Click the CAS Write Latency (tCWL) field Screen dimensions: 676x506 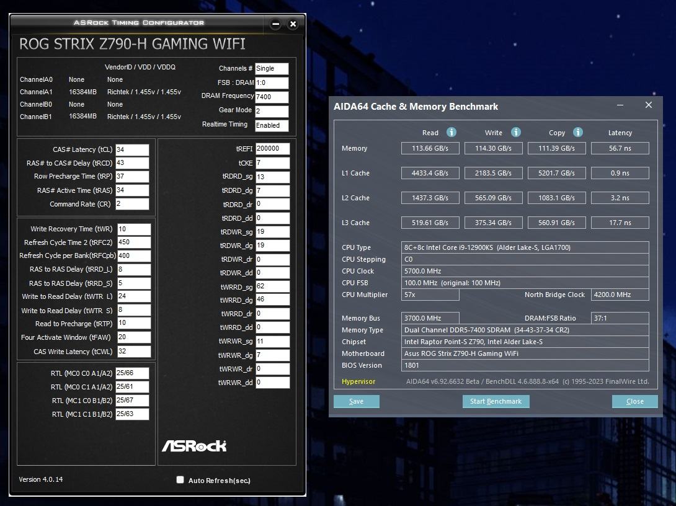click(134, 351)
